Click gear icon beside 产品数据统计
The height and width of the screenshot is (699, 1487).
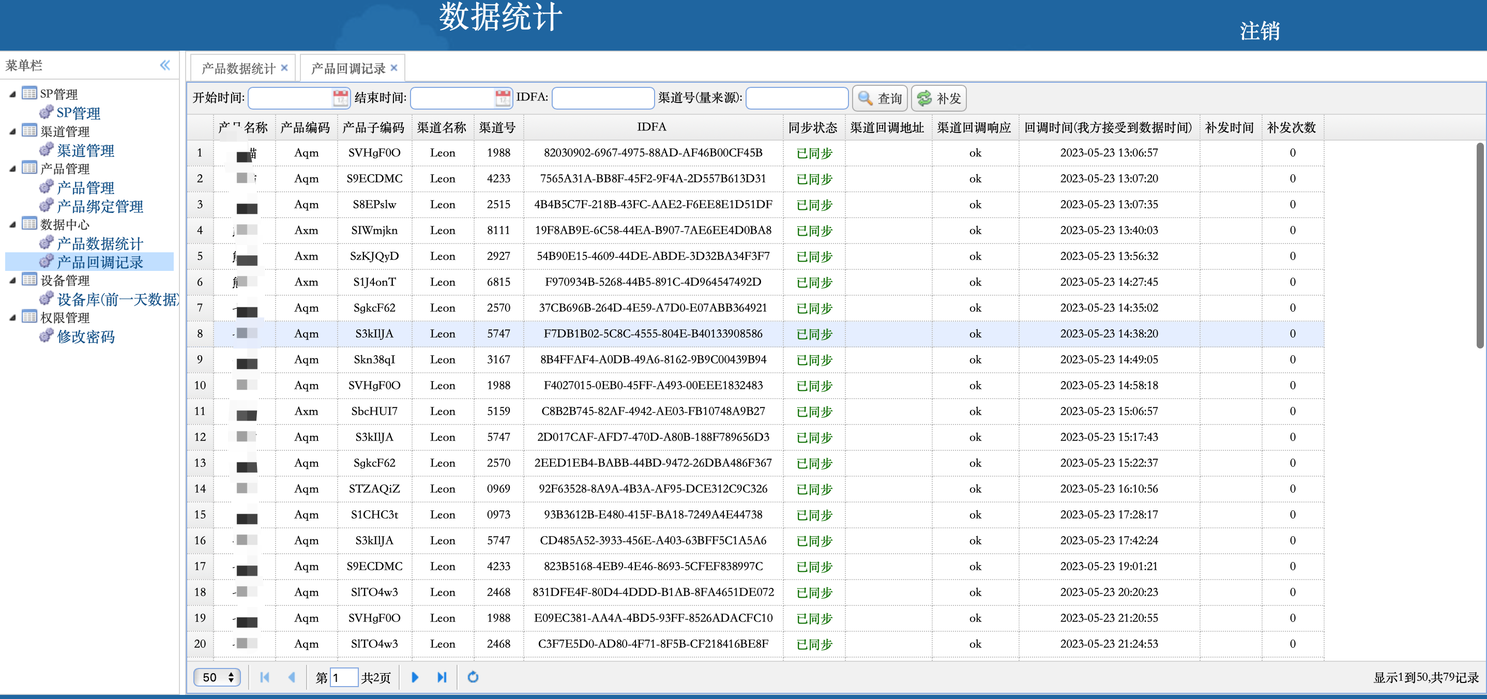click(x=46, y=242)
